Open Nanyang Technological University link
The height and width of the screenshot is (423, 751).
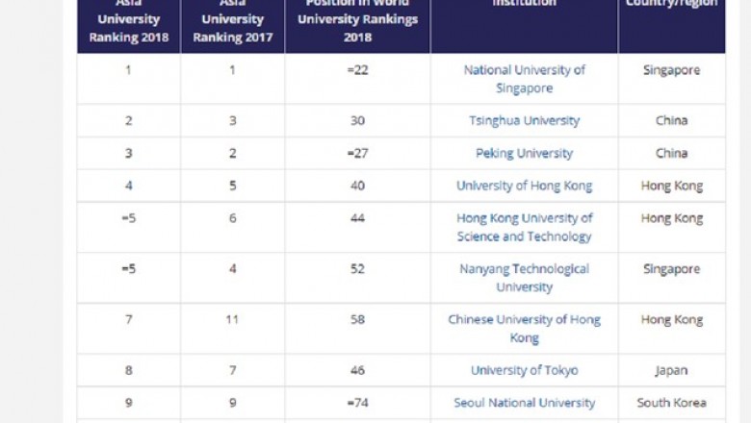point(524,278)
